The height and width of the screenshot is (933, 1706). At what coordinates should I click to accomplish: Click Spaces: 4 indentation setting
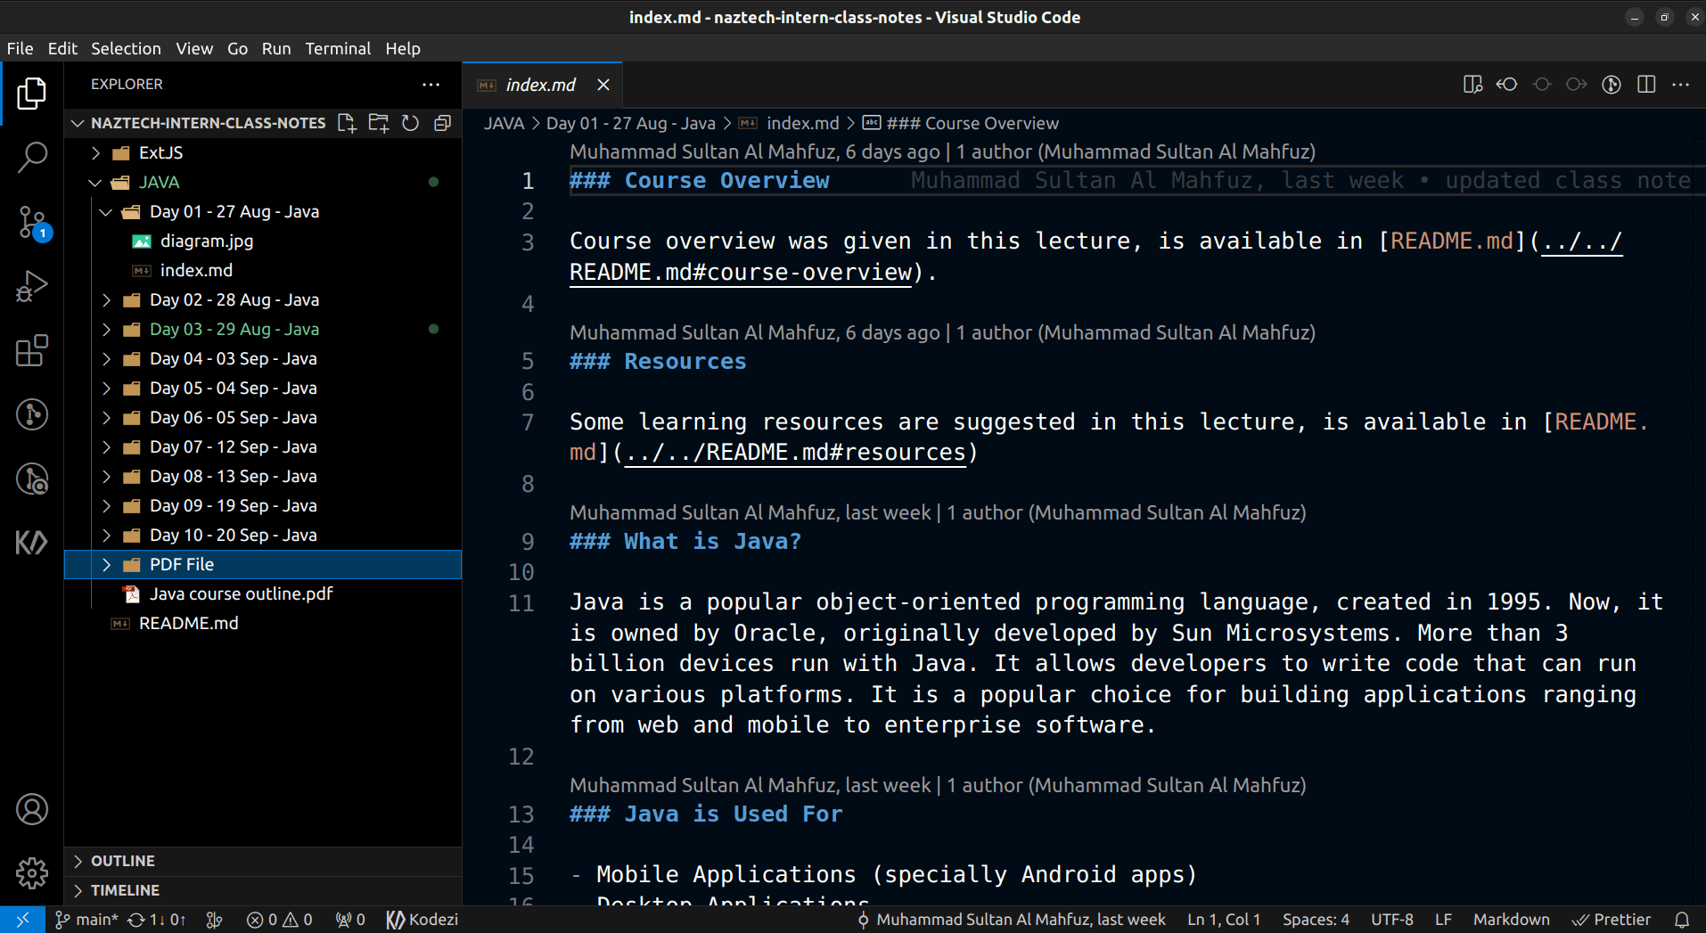click(x=1316, y=920)
